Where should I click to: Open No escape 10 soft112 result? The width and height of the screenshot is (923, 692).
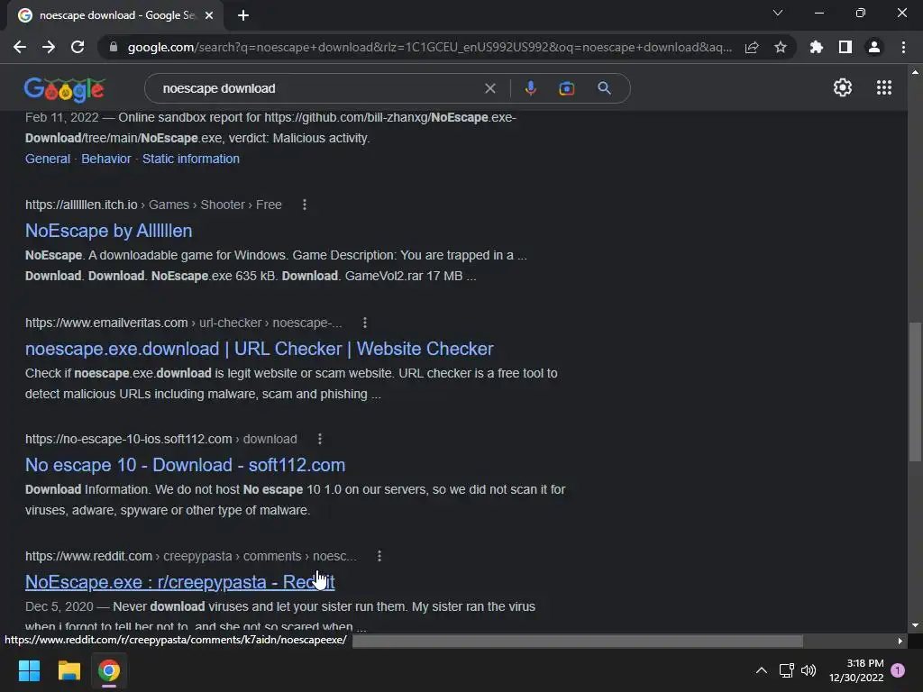[x=185, y=465]
